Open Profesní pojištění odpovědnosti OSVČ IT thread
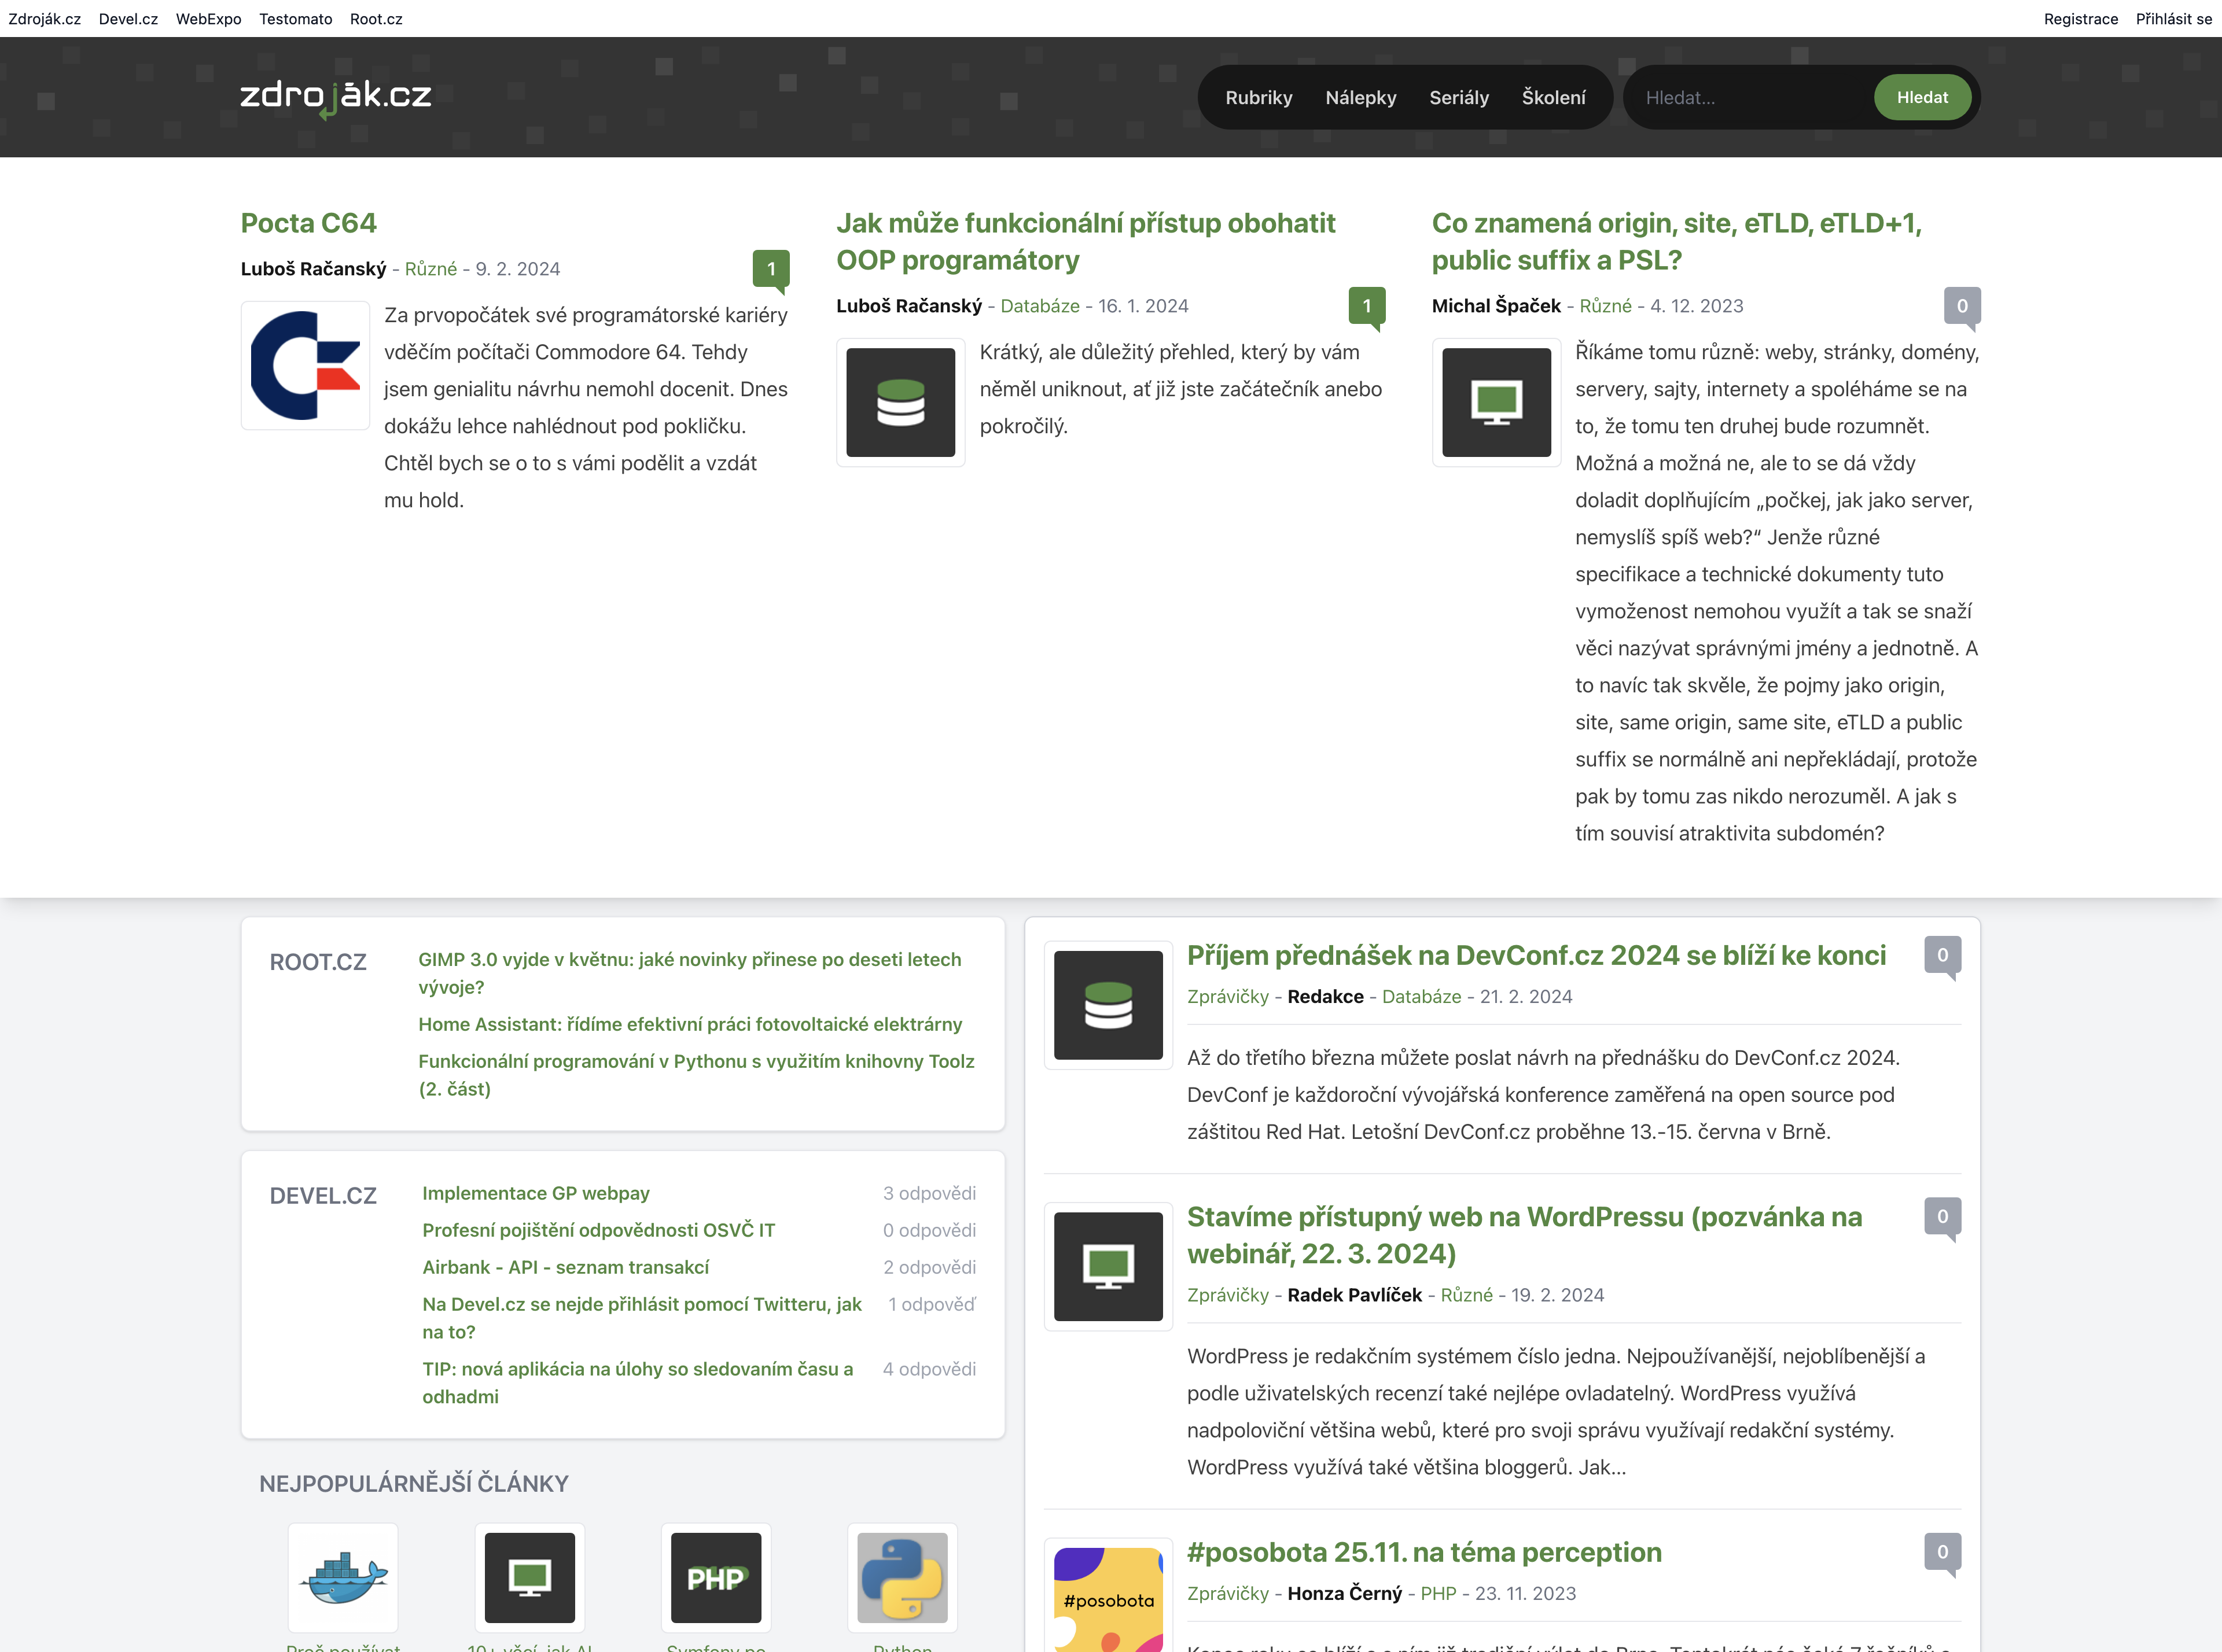The width and height of the screenshot is (2222, 1652). [x=598, y=1230]
